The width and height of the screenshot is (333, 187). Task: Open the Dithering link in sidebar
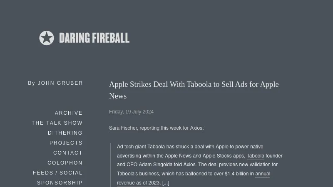65,133
